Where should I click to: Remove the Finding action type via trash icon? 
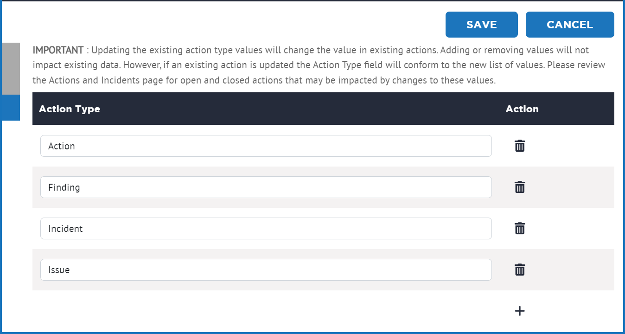click(520, 187)
